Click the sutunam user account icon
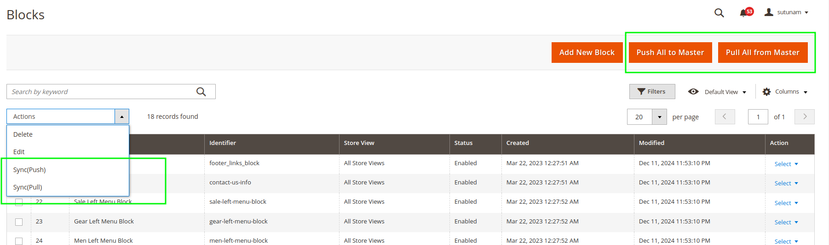Image resolution: width=829 pixels, height=245 pixels. [769, 12]
